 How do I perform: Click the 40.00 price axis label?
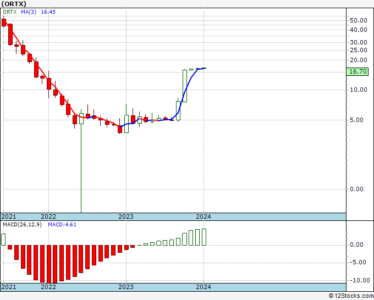[358, 30]
